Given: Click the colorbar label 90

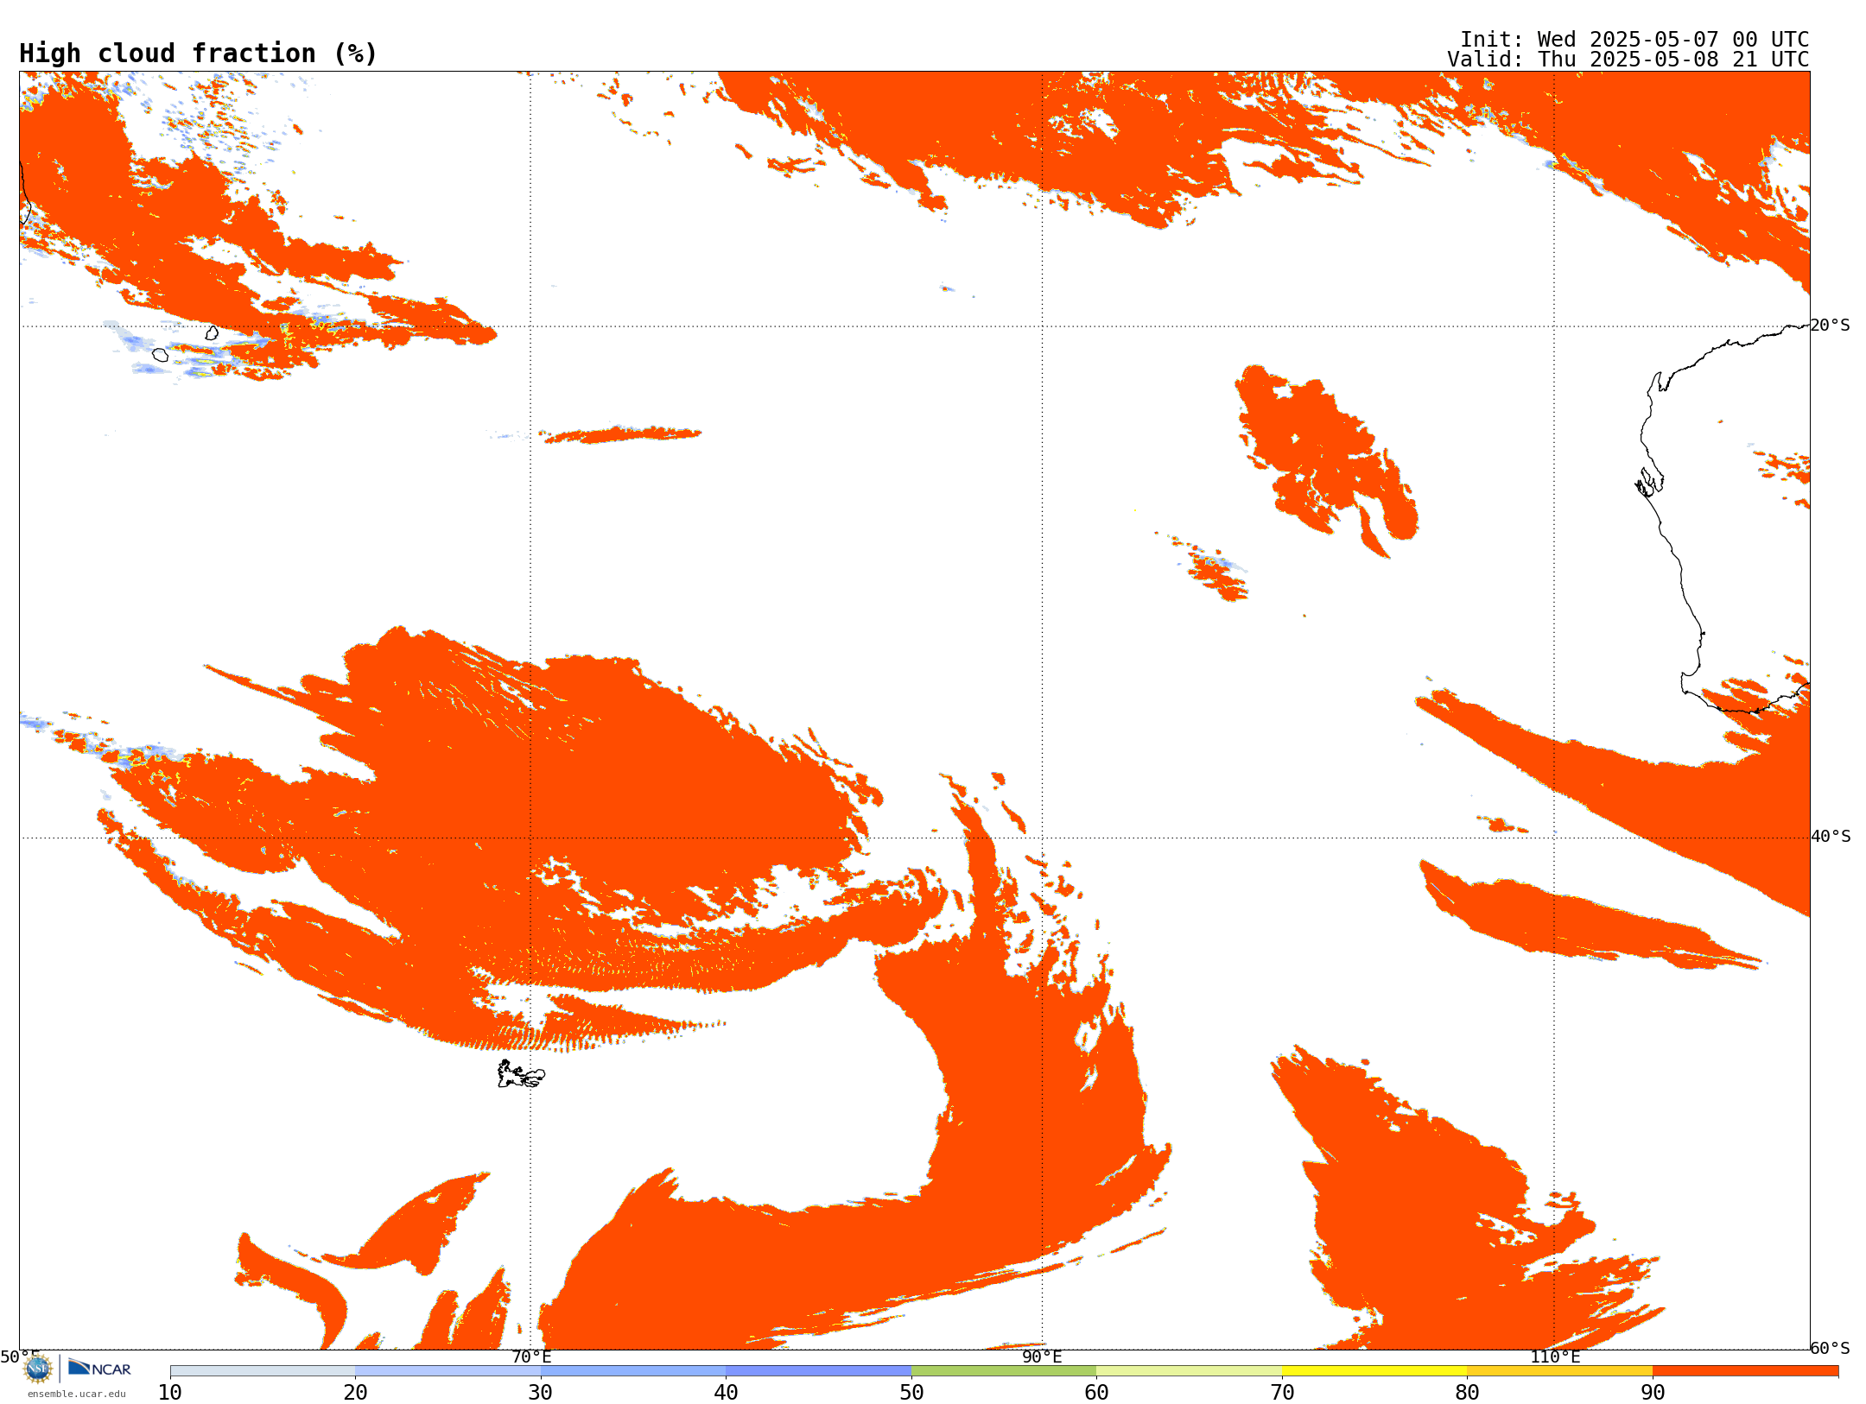Looking at the screenshot, I should tap(1653, 1393).
